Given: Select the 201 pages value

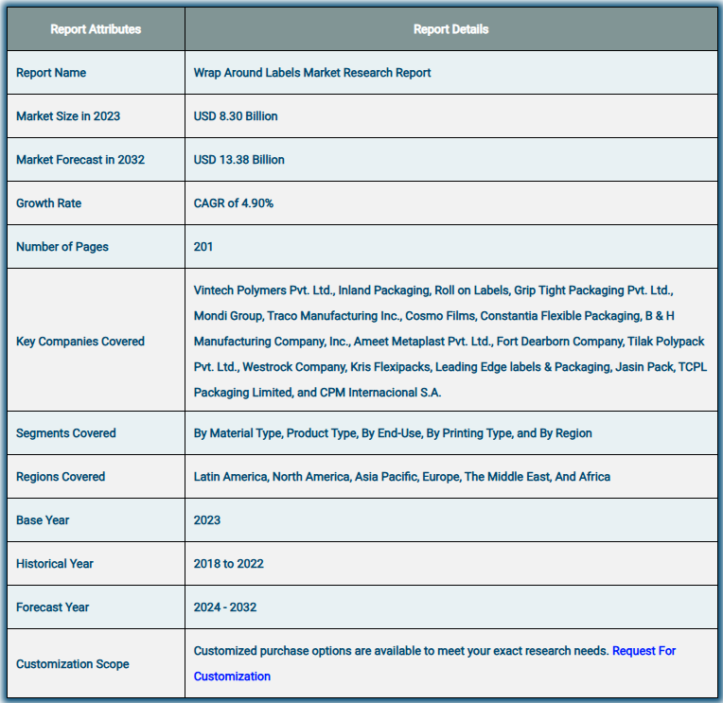Looking at the screenshot, I should pyautogui.click(x=203, y=247).
